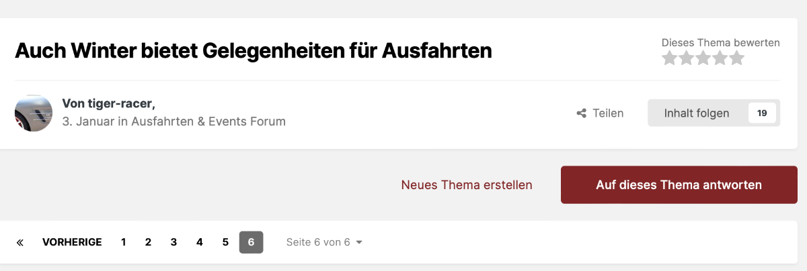Rate topic with third star
The height and width of the screenshot is (271, 807).
point(703,58)
